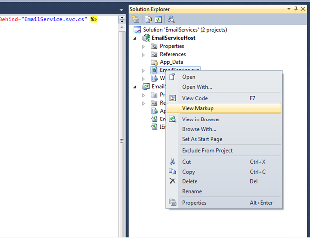Click the EmailServiceHost project icon
Viewport: 310px width, 238px height.
(x=146, y=38)
